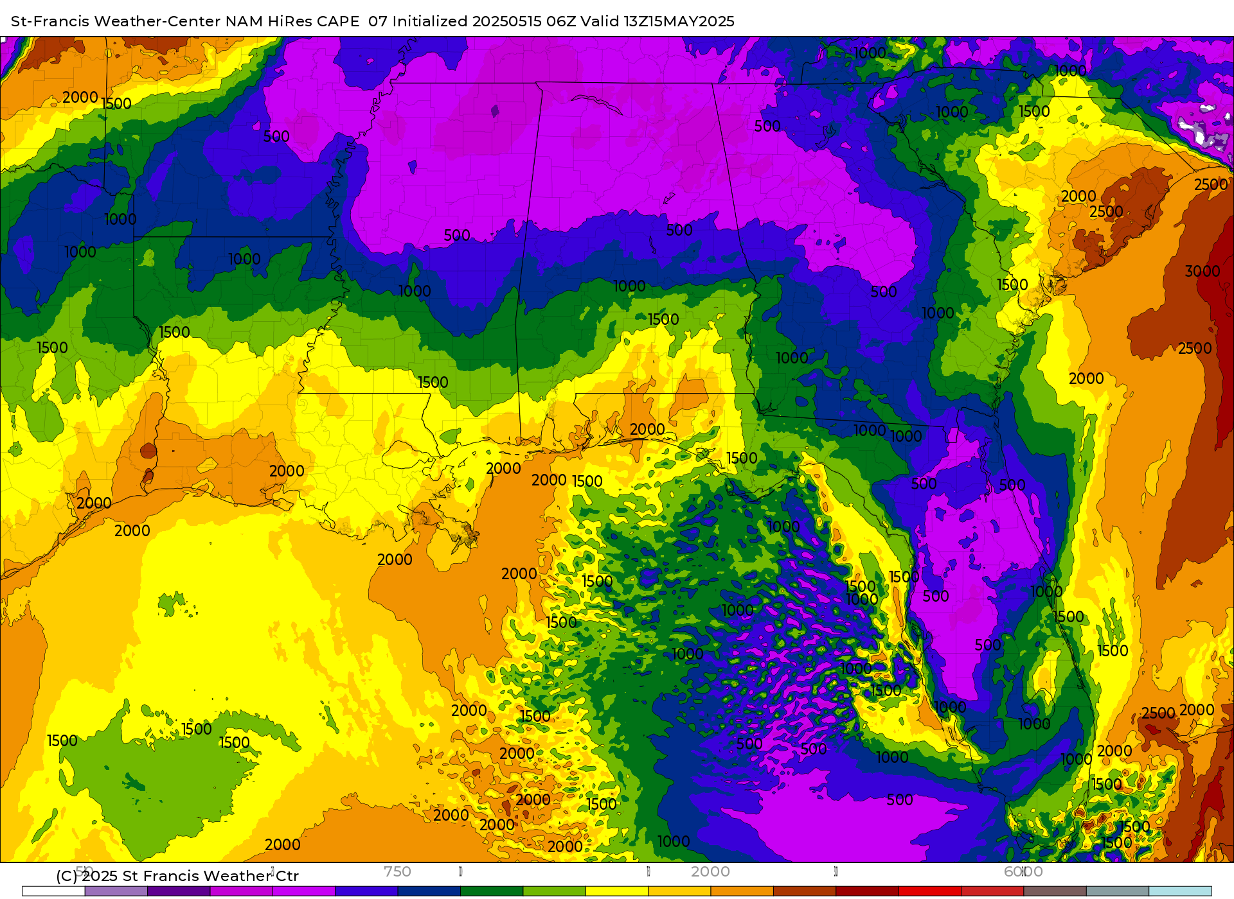Pick the navy blue legend swatch

pyautogui.click(x=429, y=891)
